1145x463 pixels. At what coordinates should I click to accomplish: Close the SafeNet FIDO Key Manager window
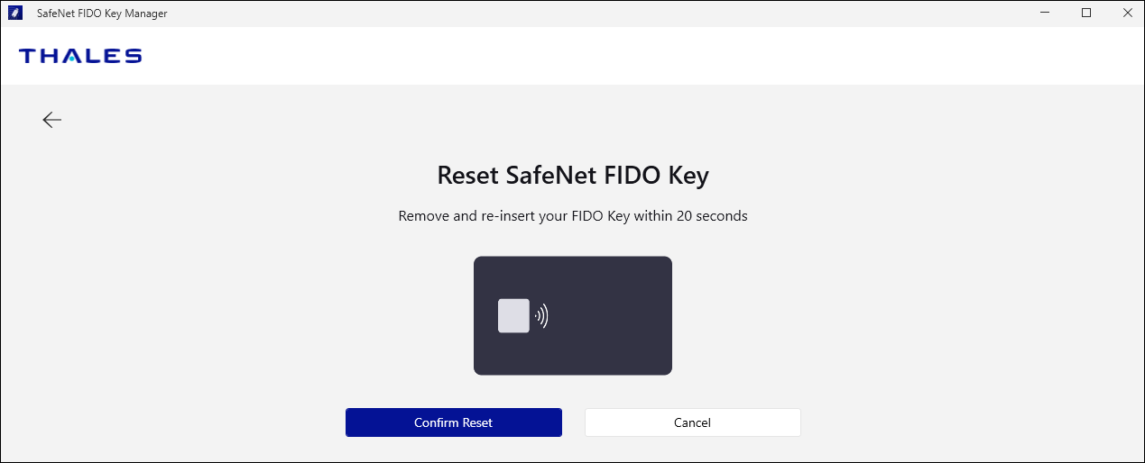[x=1127, y=14]
